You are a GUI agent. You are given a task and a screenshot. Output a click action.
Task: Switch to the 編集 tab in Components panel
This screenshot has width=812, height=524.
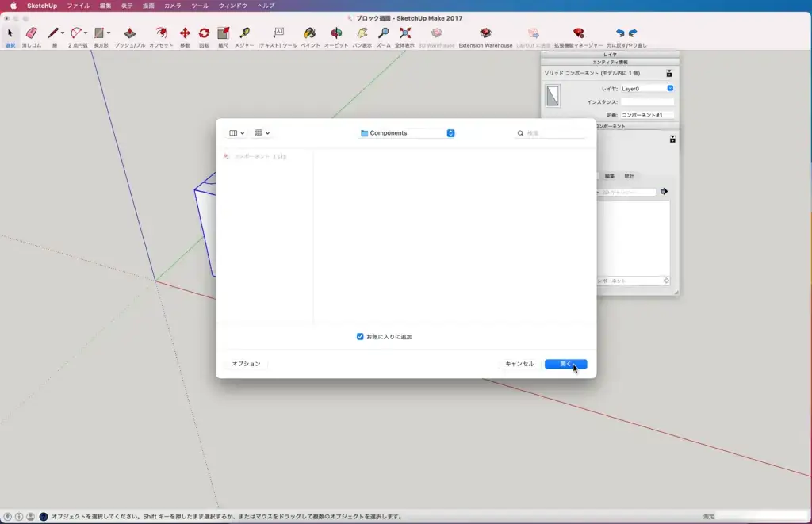[x=610, y=176]
